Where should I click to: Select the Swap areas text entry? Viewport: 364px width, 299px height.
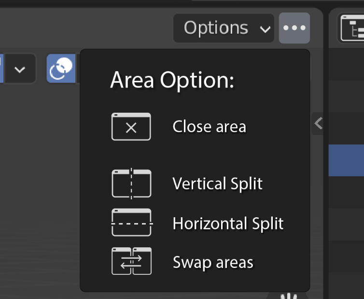coord(213,262)
